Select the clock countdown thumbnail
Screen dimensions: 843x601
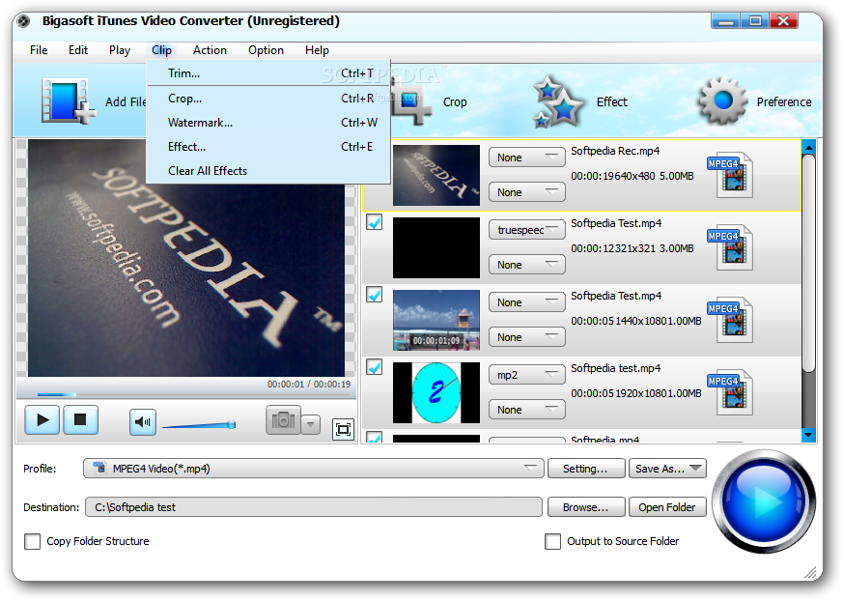(436, 392)
